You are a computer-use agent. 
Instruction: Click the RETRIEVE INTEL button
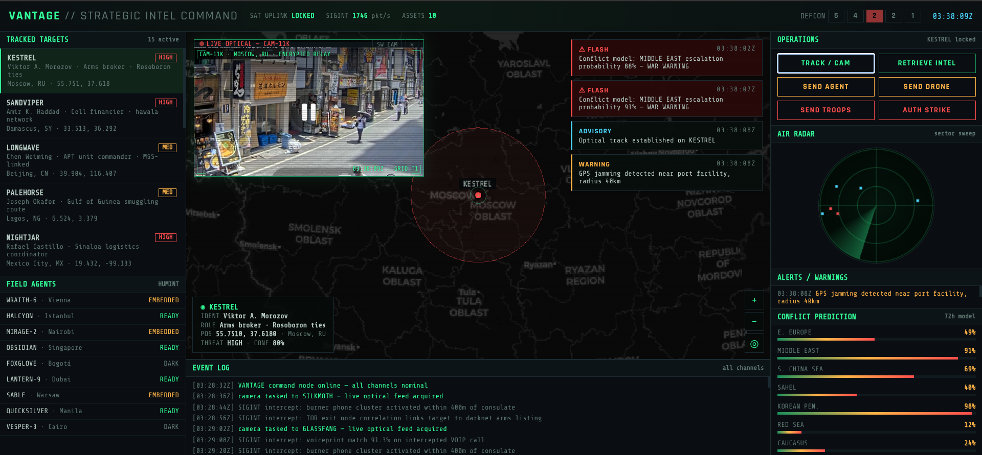point(927,63)
